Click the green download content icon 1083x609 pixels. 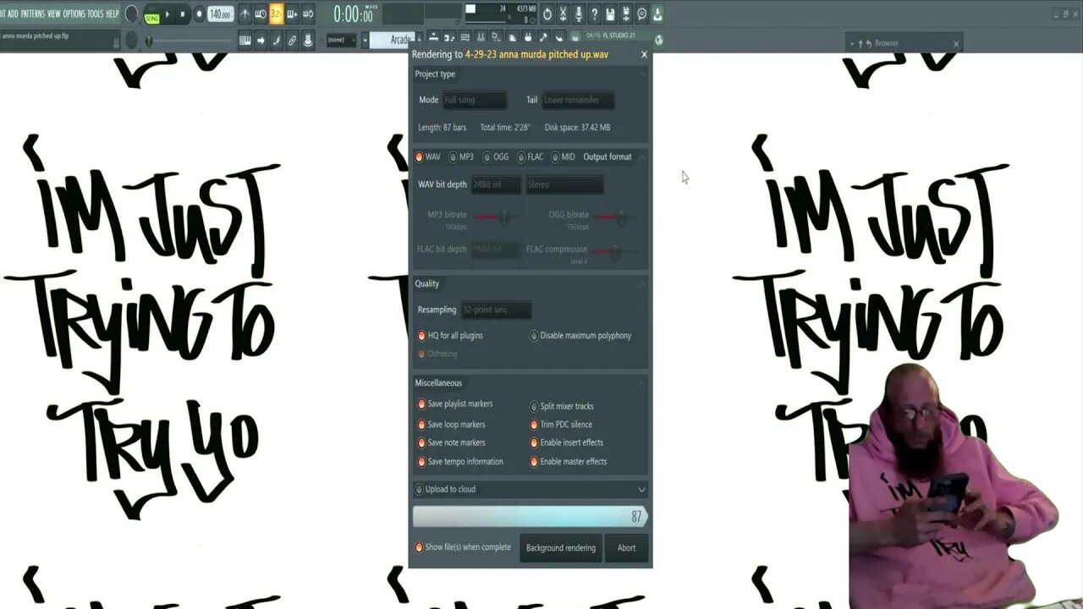tap(657, 14)
